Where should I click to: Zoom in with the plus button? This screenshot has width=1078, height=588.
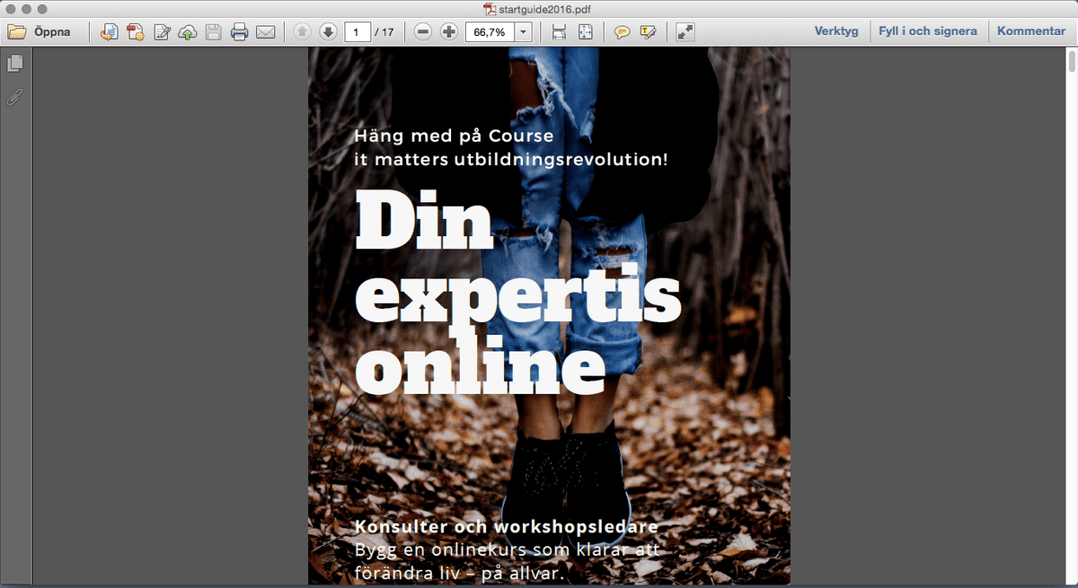tap(449, 32)
